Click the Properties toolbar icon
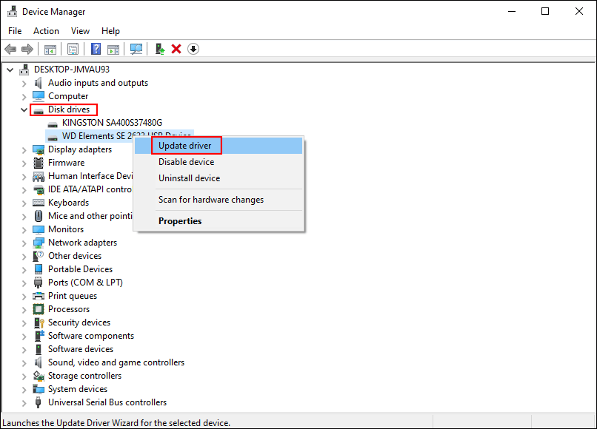Viewport: 597px width, 429px height. (73, 49)
